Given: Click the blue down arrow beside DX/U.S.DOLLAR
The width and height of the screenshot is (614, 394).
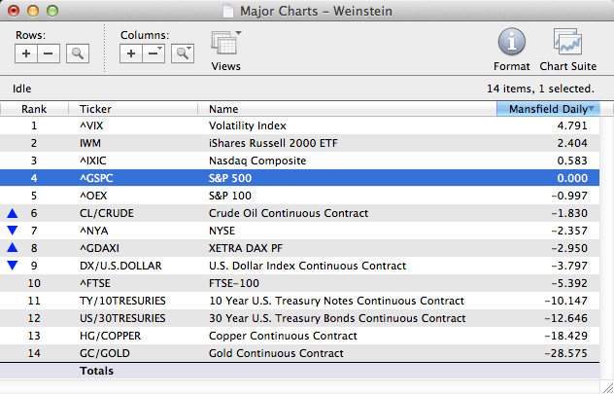Looking at the screenshot, I should 12,266.
